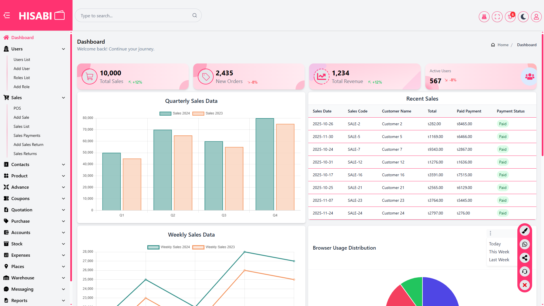The image size is (544, 306).
Task: Click the share floating icon
Action: pyautogui.click(x=524, y=258)
